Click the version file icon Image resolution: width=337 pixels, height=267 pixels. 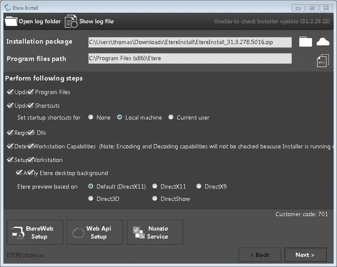tap(323, 61)
